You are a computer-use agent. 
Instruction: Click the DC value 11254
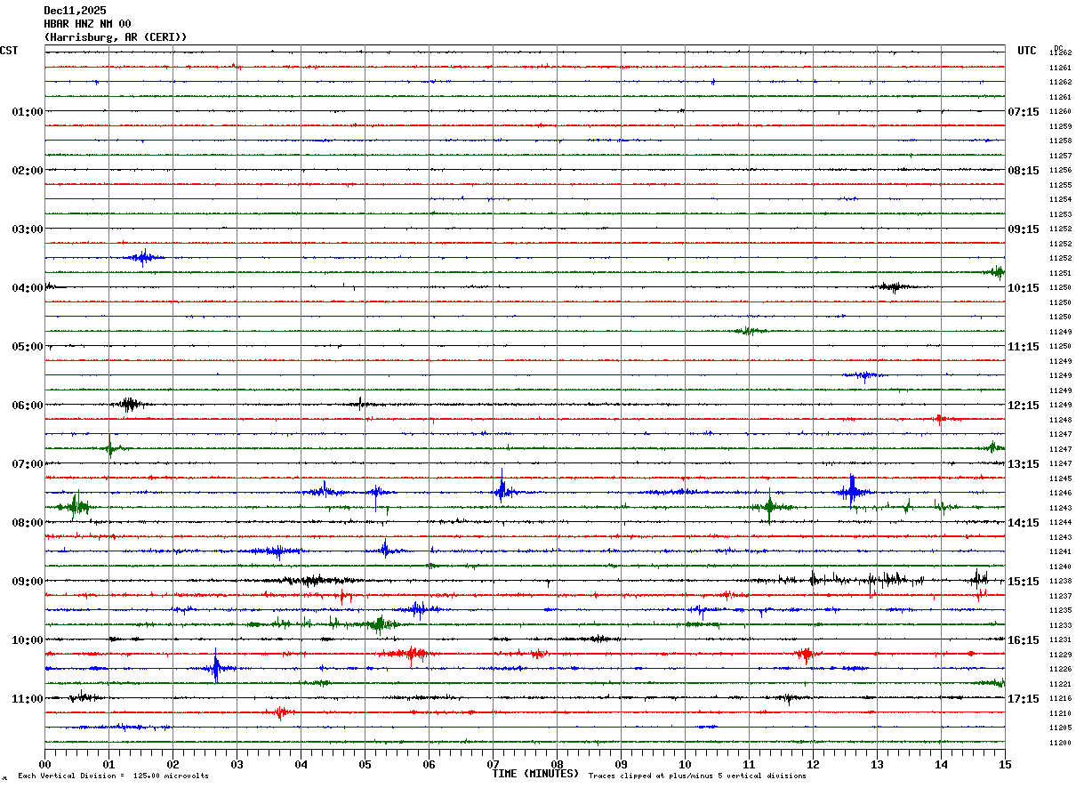click(x=1060, y=200)
